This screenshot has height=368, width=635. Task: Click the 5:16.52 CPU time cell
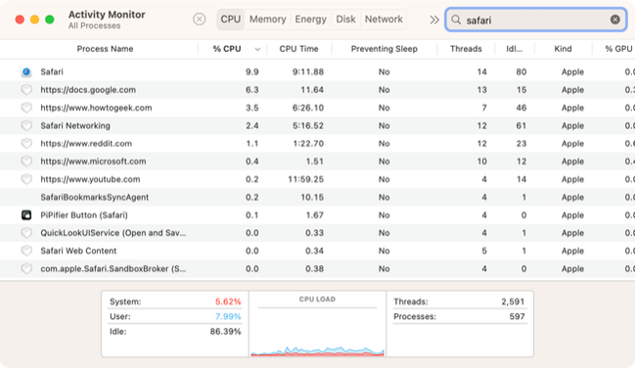(308, 125)
